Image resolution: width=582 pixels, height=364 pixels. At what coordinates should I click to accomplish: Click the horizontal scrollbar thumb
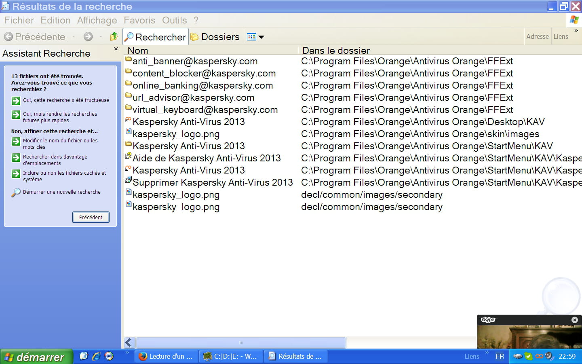tap(241, 343)
